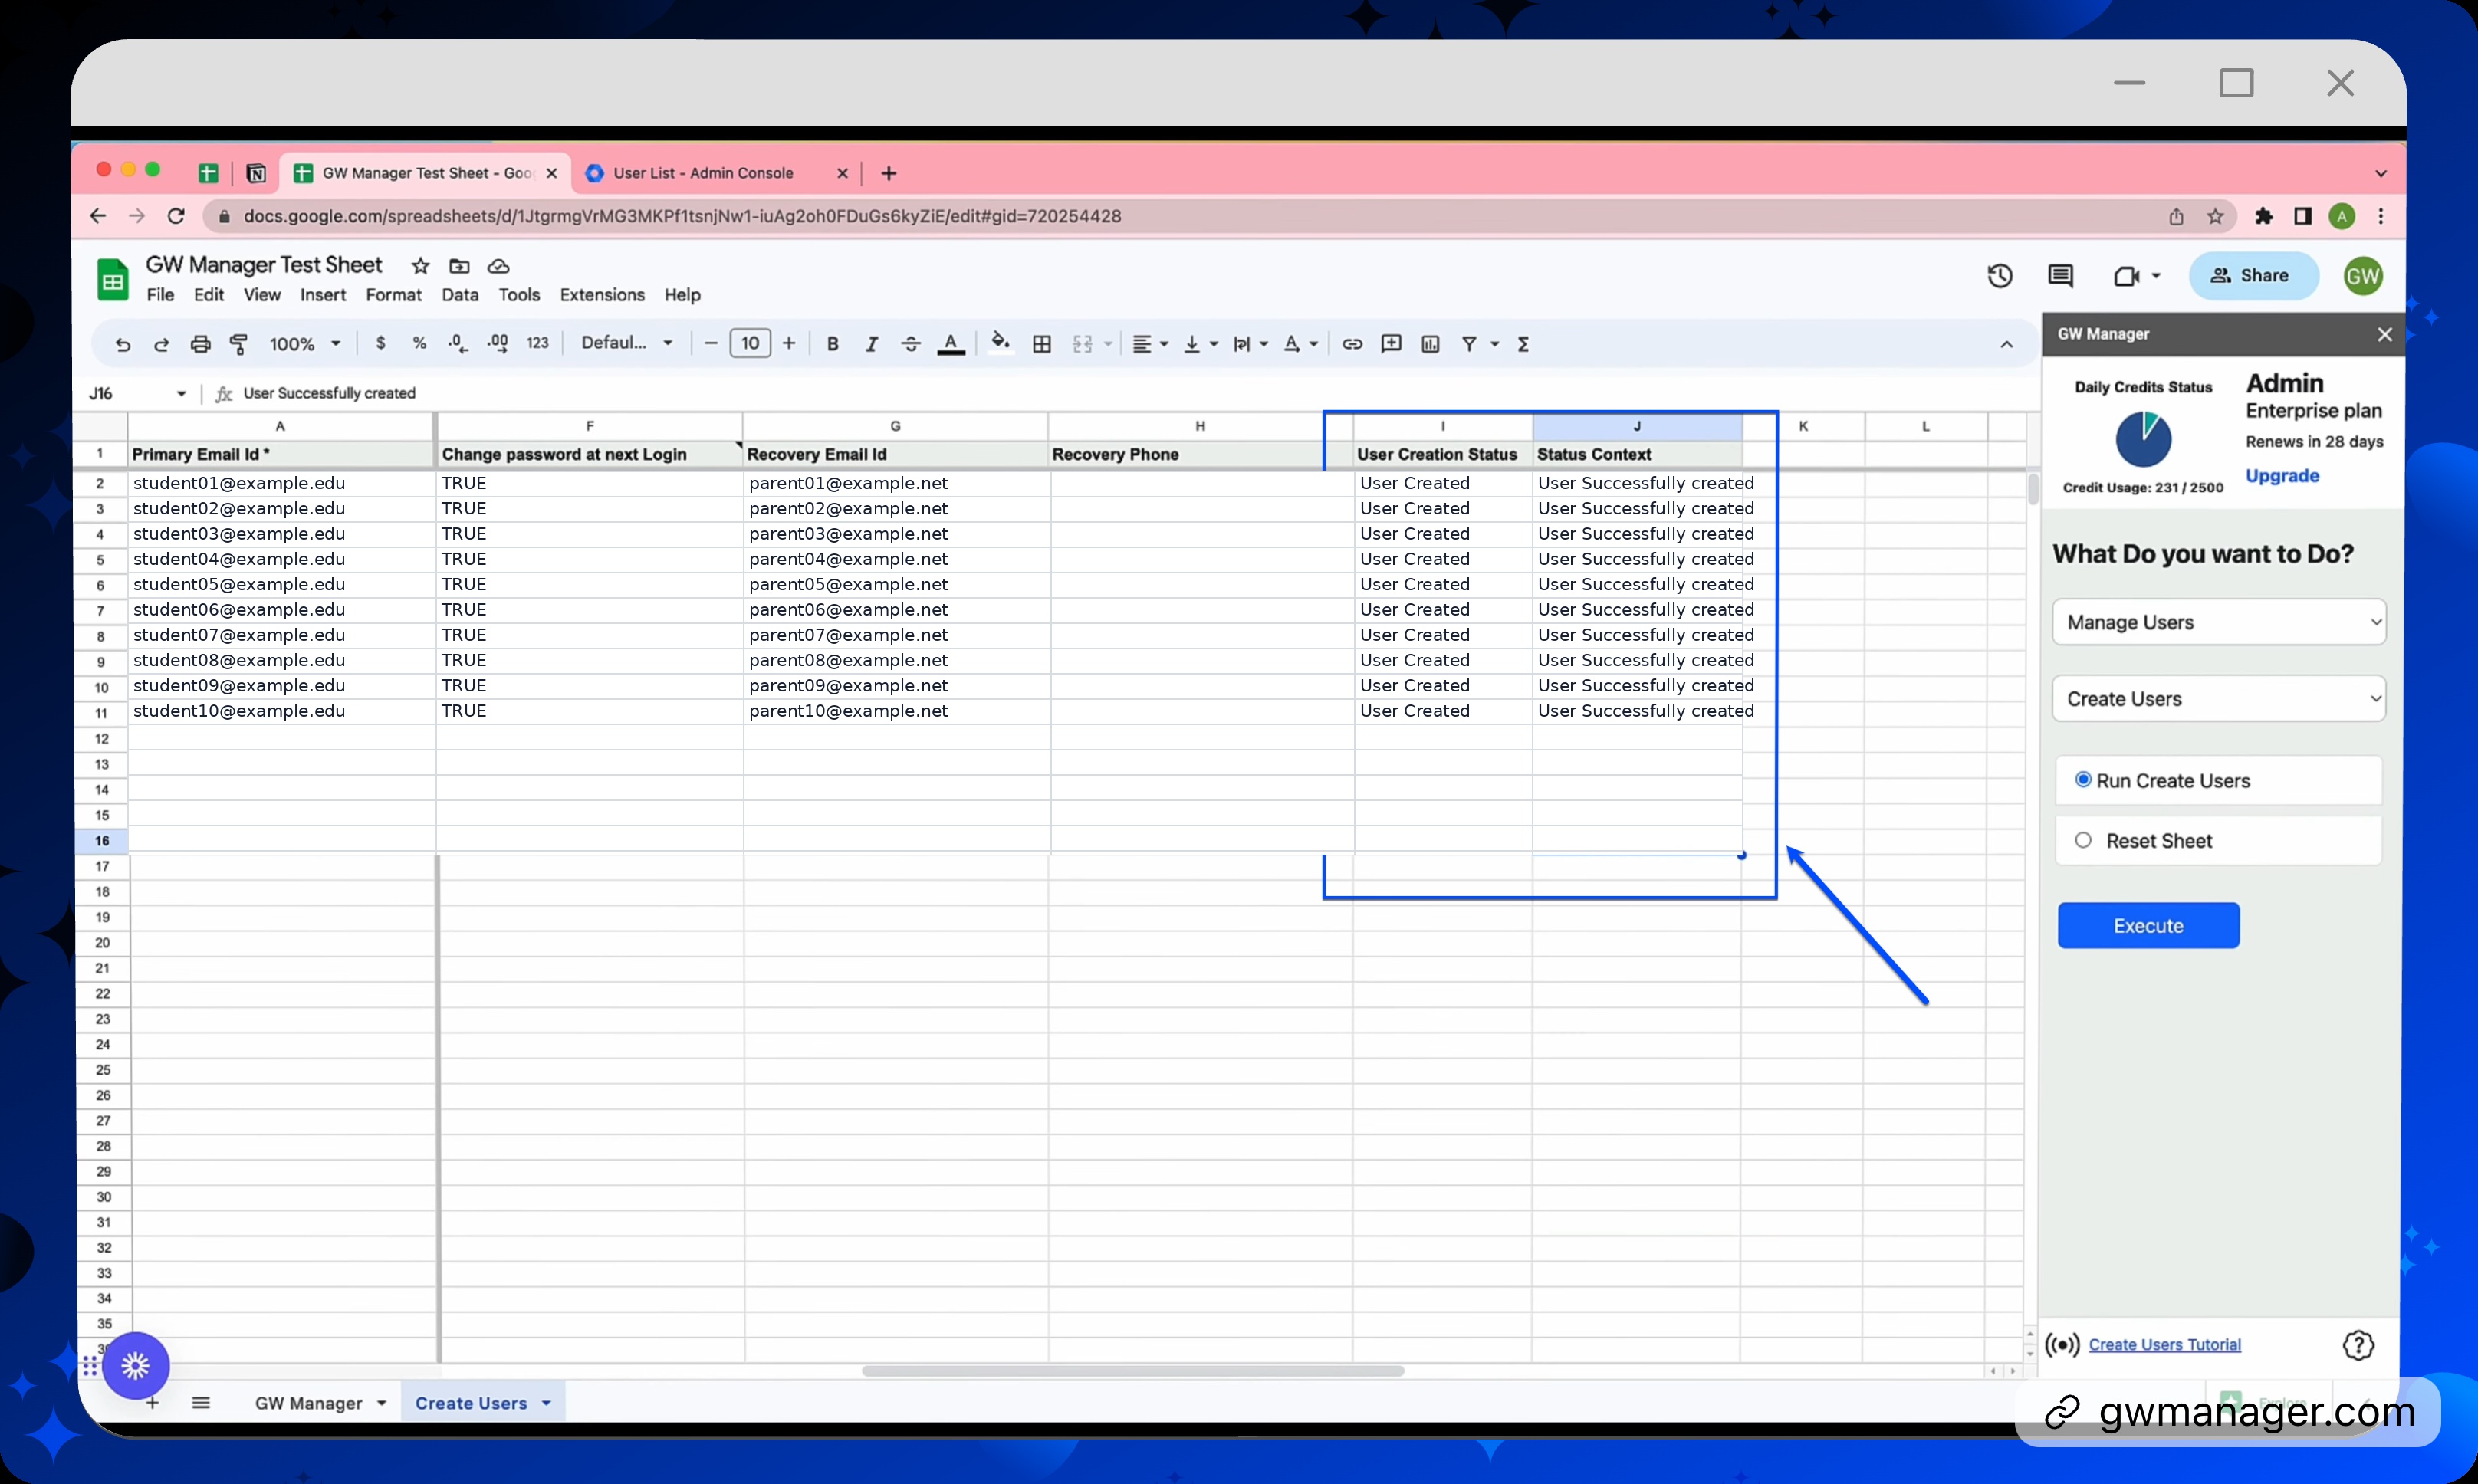Switch to the GW Manager sheet tab
Screen dimensions: 2478x1484
point(308,1403)
